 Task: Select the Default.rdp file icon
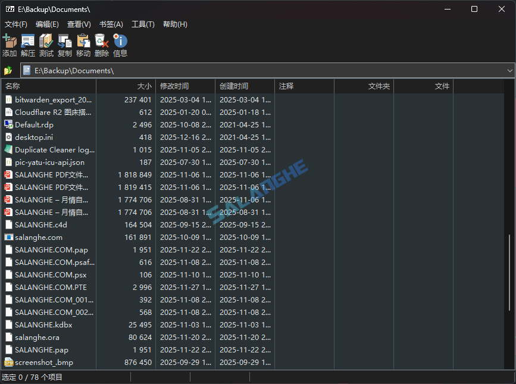point(8,124)
